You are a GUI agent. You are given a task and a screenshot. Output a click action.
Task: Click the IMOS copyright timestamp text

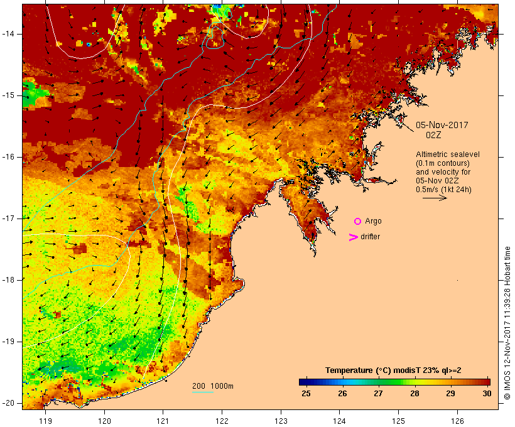(507, 323)
